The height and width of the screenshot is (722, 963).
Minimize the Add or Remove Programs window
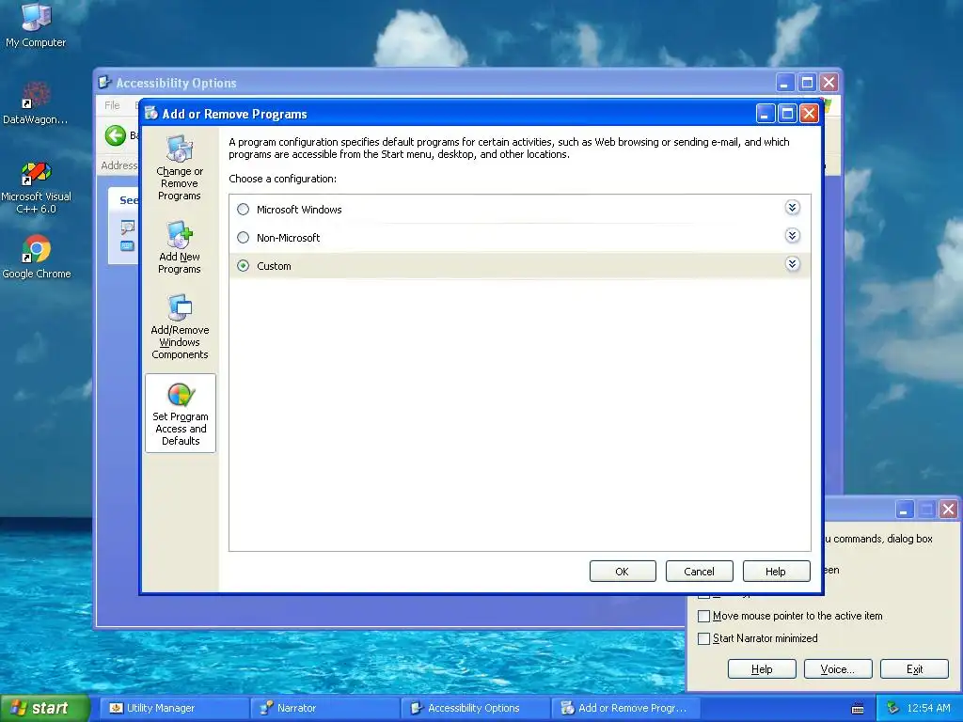coord(765,114)
